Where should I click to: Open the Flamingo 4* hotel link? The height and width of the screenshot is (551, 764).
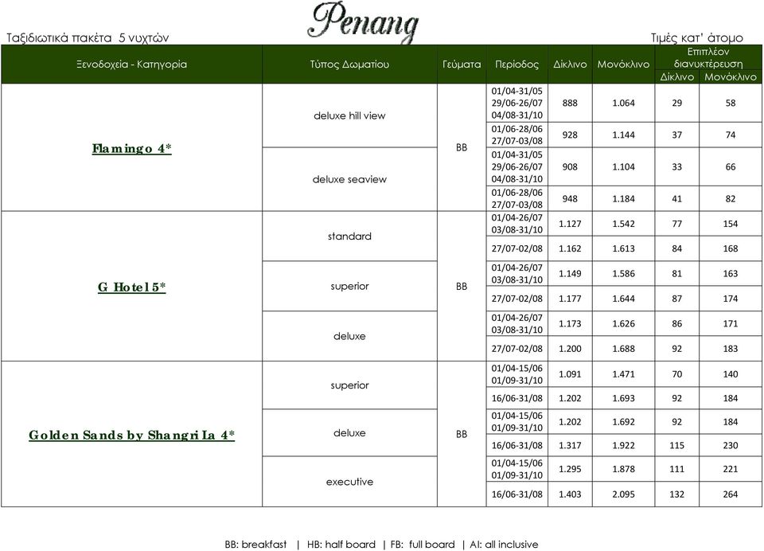pos(131,148)
